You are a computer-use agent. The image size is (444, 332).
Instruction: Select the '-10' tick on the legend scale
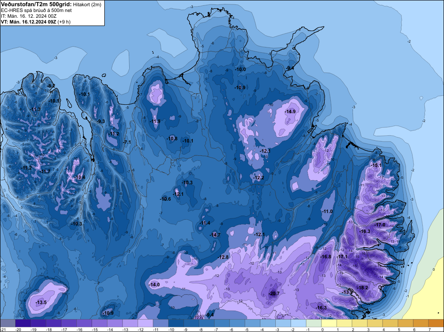pos(171,329)
